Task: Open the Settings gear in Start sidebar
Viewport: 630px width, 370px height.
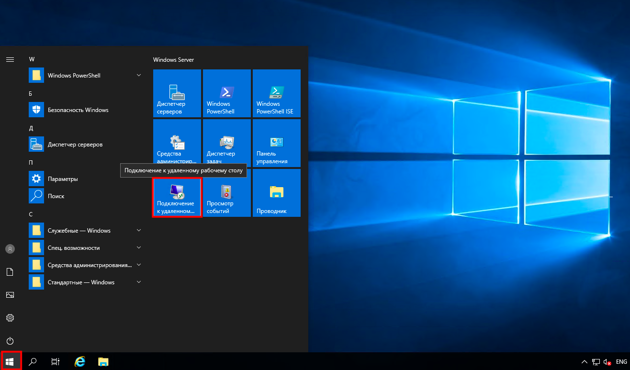Action: [x=10, y=318]
